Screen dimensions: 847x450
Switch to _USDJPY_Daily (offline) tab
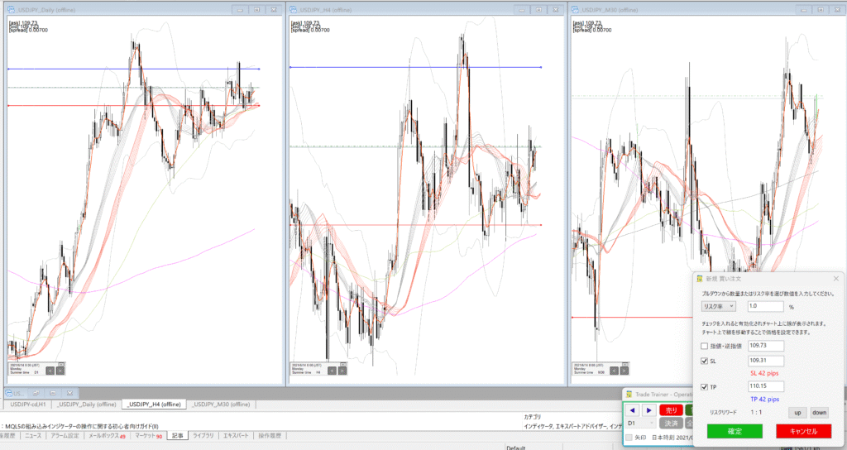click(86, 404)
